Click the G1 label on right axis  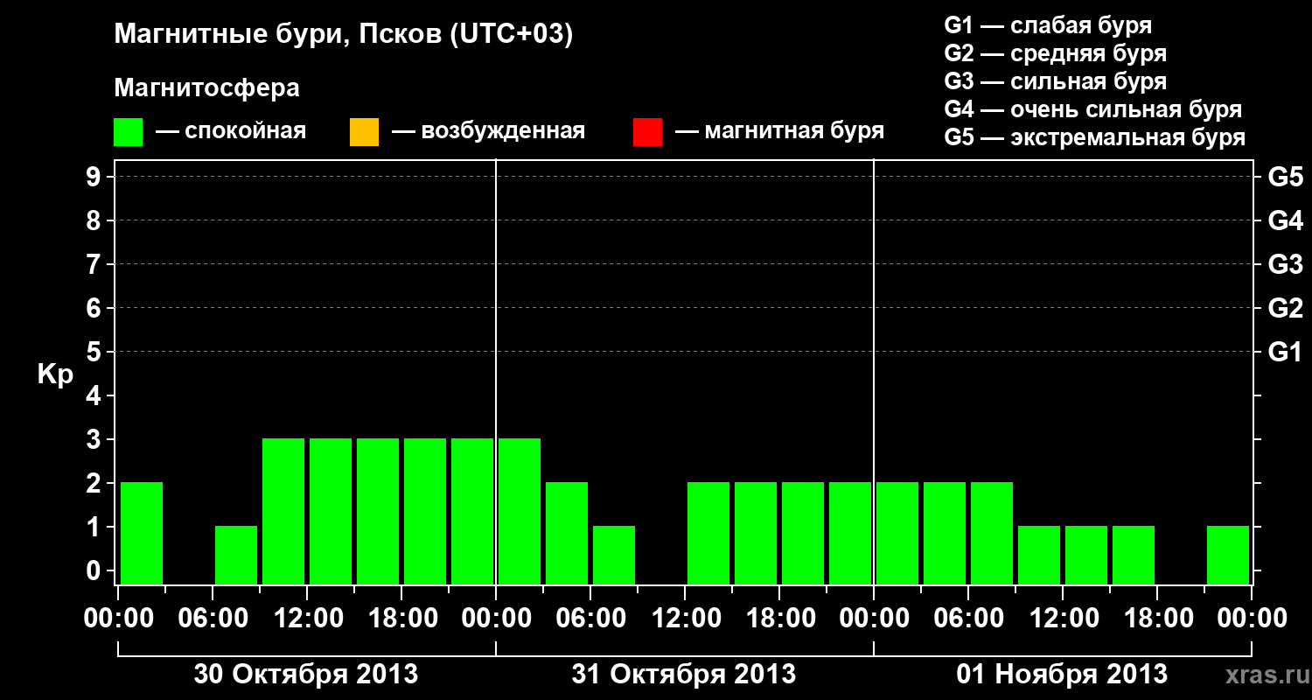click(1286, 352)
